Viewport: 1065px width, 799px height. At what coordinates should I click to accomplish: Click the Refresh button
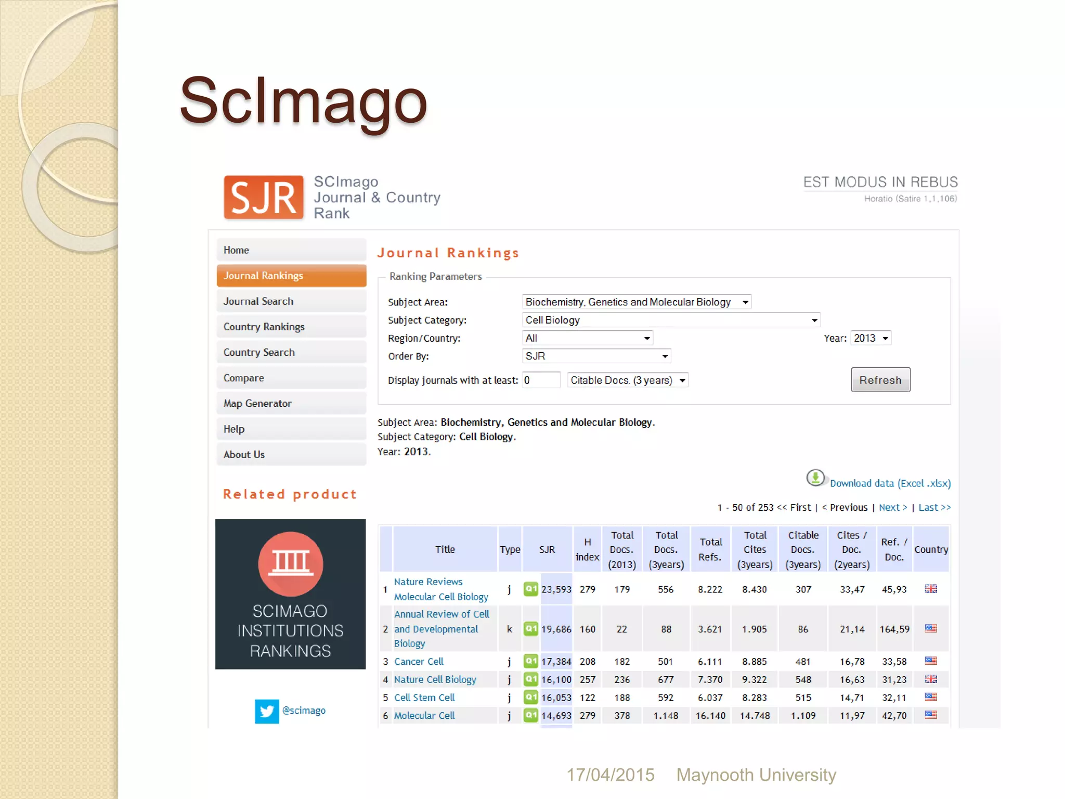coord(880,380)
